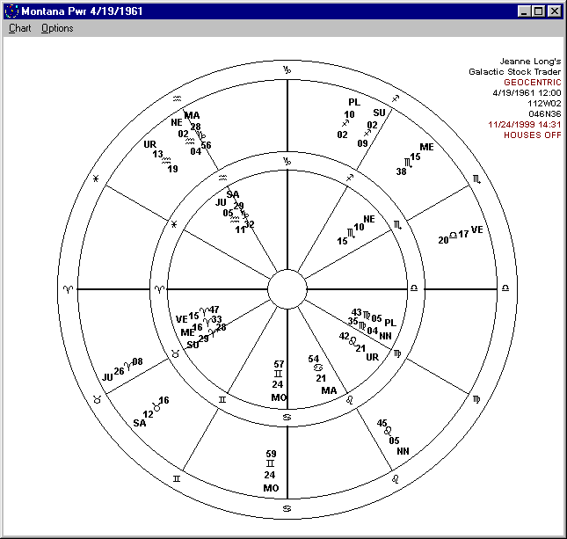Select inner ring Cancer glyph at bottom
The width and height of the screenshot is (567, 539).
(x=287, y=418)
